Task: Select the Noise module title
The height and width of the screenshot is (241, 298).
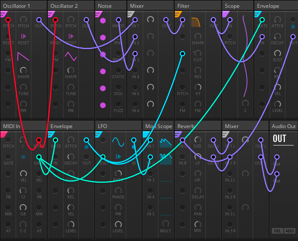Action: (x=105, y=6)
